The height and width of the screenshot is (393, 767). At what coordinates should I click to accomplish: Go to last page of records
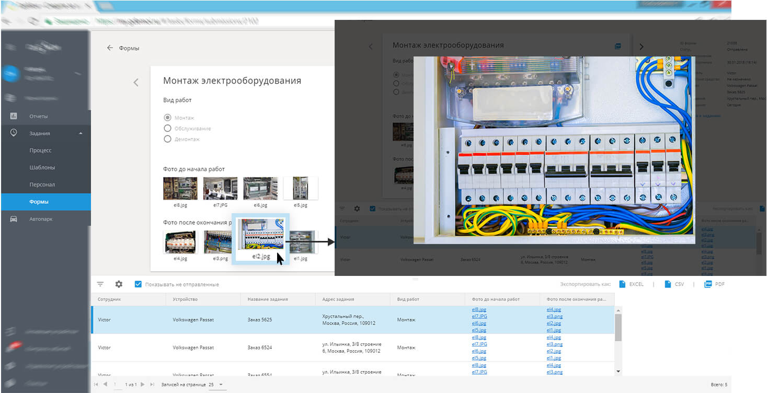pyautogui.click(x=152, y=385)
